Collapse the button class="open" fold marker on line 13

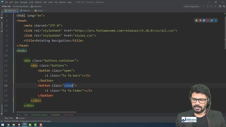click(x=15, y=71)
